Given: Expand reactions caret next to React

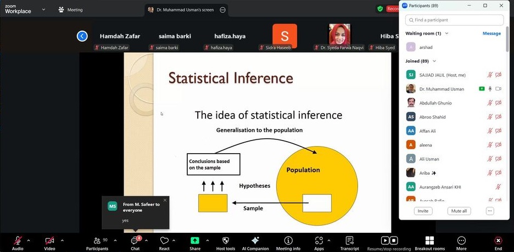Looking at the screenshot, I should point(174,240).
